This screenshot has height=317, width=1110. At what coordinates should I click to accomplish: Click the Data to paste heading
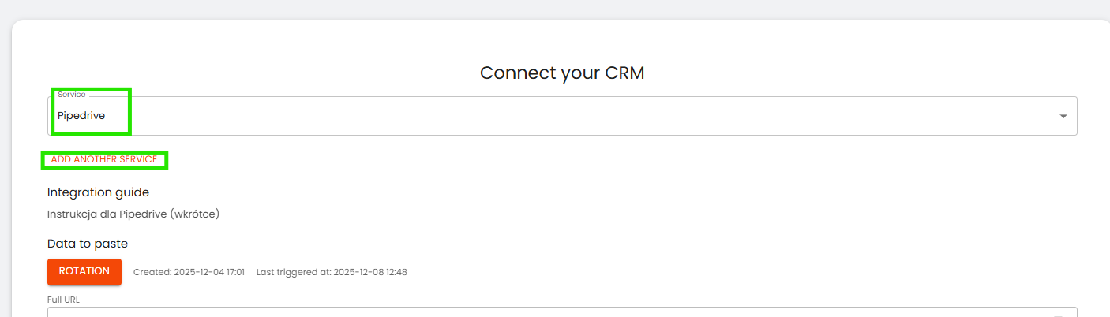(88, 244)
